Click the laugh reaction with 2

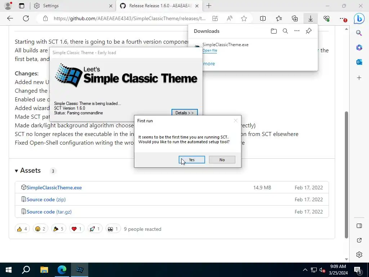coord(40,229)
